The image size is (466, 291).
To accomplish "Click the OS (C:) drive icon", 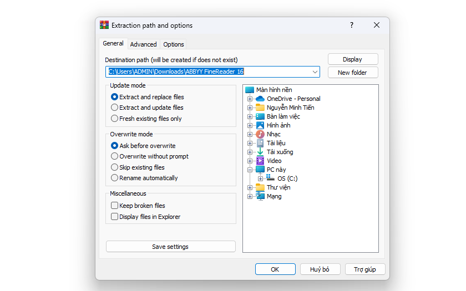I will pos(271,178).
